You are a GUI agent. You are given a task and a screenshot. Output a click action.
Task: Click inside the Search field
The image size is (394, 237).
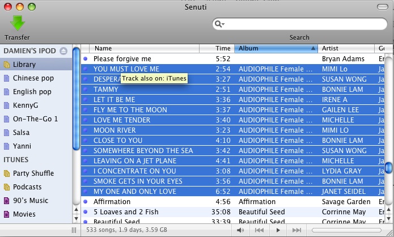tap(300, 24)
